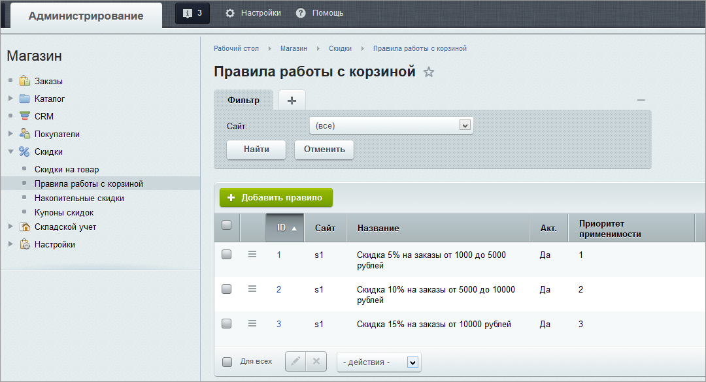
Task: Open CRM label in the sidebar
Action: [x=44, y=116]
